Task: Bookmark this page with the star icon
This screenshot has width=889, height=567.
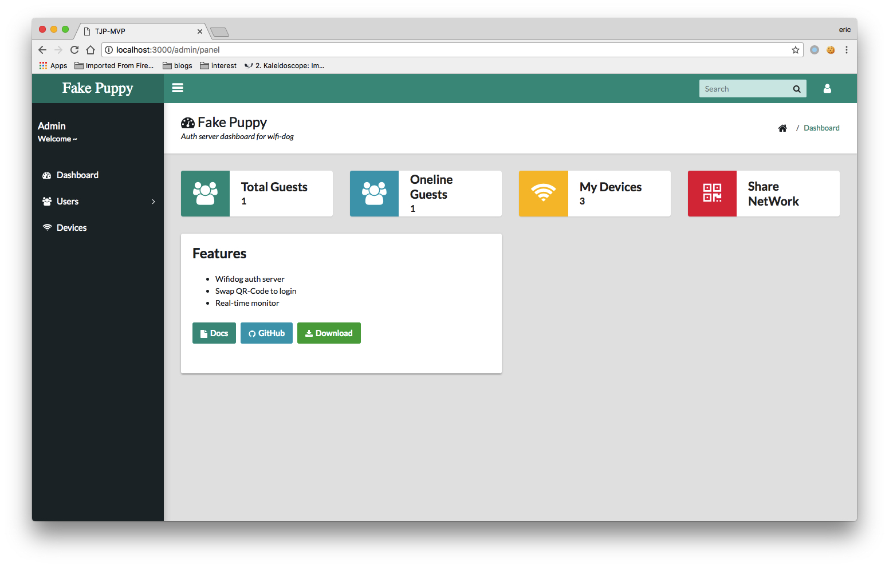Action: point(796,50)
